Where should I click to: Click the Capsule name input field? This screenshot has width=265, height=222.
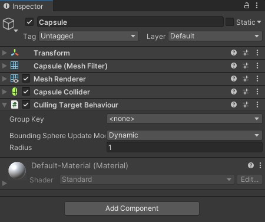pyautogui.click(x=130, y=22)
